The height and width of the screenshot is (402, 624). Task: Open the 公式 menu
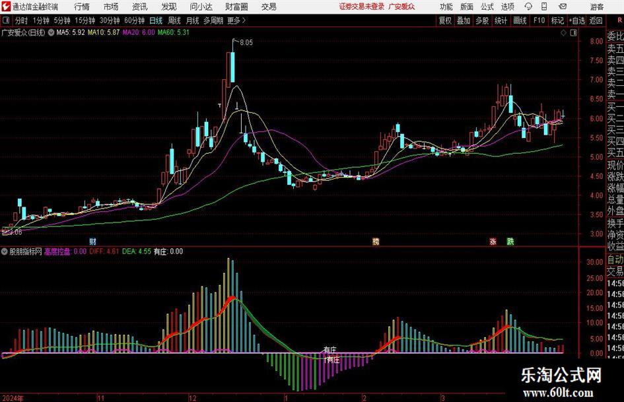[x=487, y=7]
